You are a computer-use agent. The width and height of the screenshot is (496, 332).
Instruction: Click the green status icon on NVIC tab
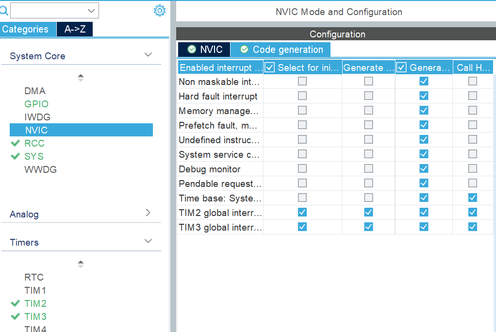(192, 49)
